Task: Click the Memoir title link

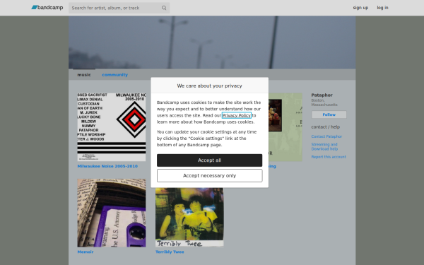Action: 86,252
